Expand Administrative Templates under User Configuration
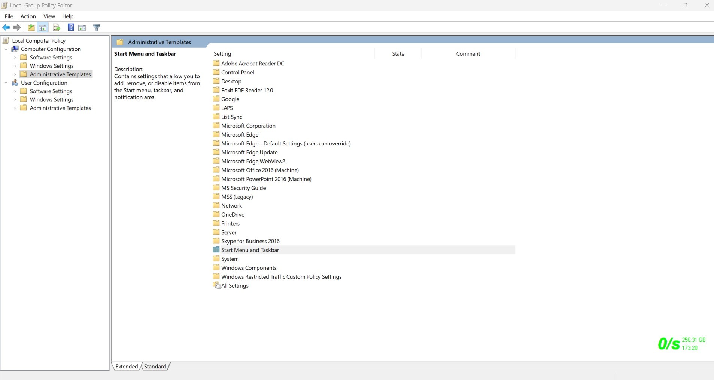 (x=15, y=108)
